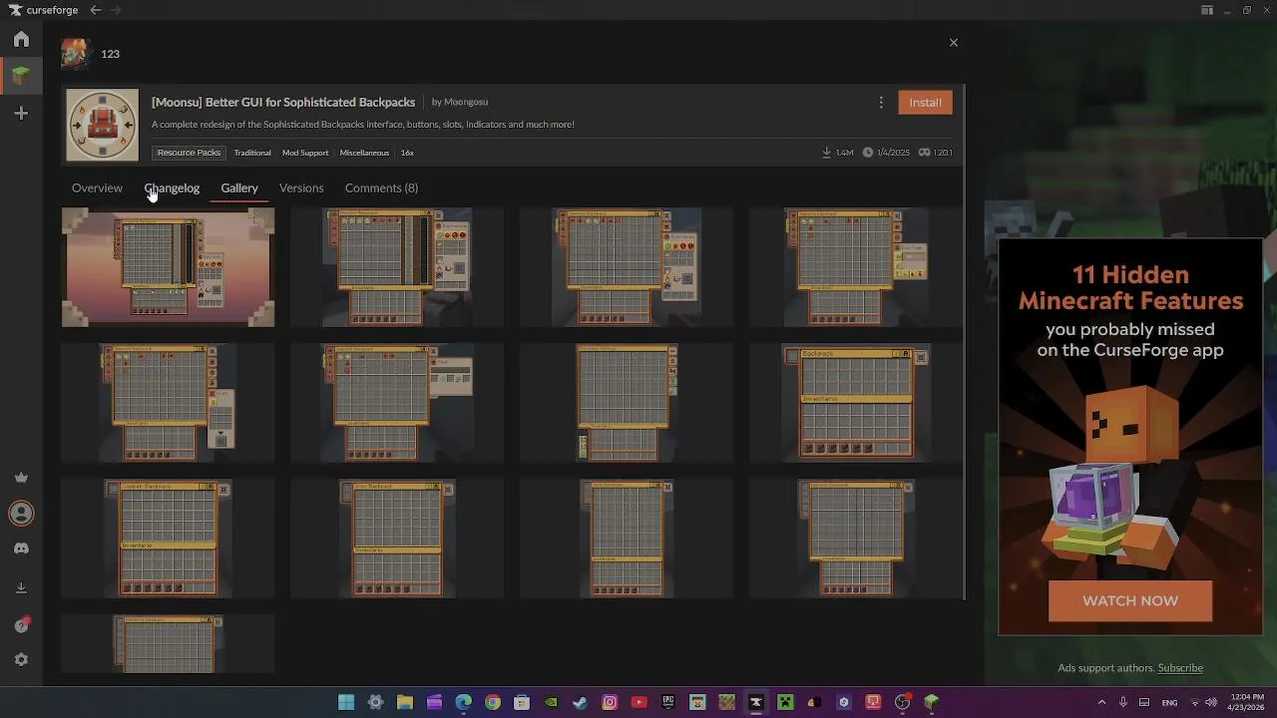Image resolution: width=1277 pixels, height=718 pixels.
Task: Open the CurseForge Home sidebar icon
Action: (21, 39)
